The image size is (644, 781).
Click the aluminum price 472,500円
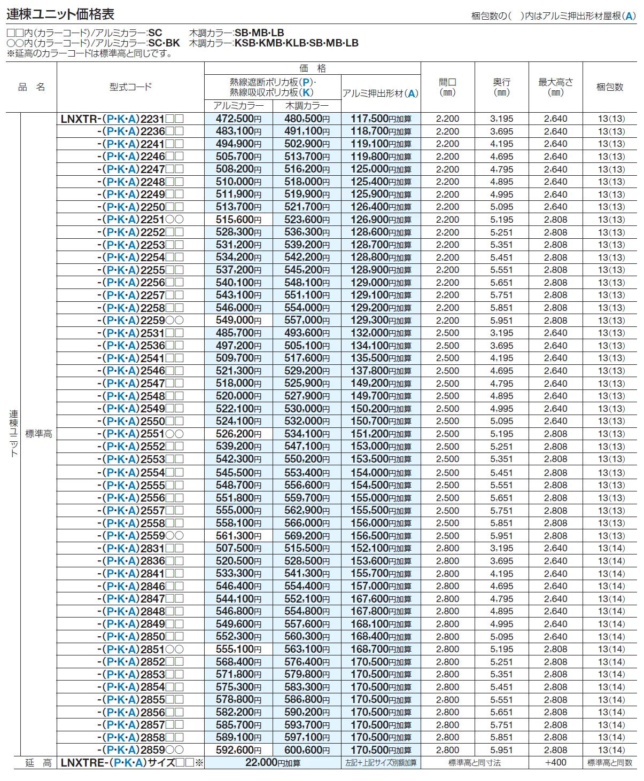tap(238, 119)
